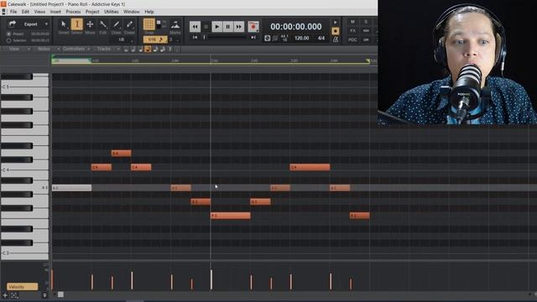Image resolution: width=537 pixels, height=302 pixels.
Task: Click the Export arrow icon
Action: pyautogui.click(x=13, y=23)
